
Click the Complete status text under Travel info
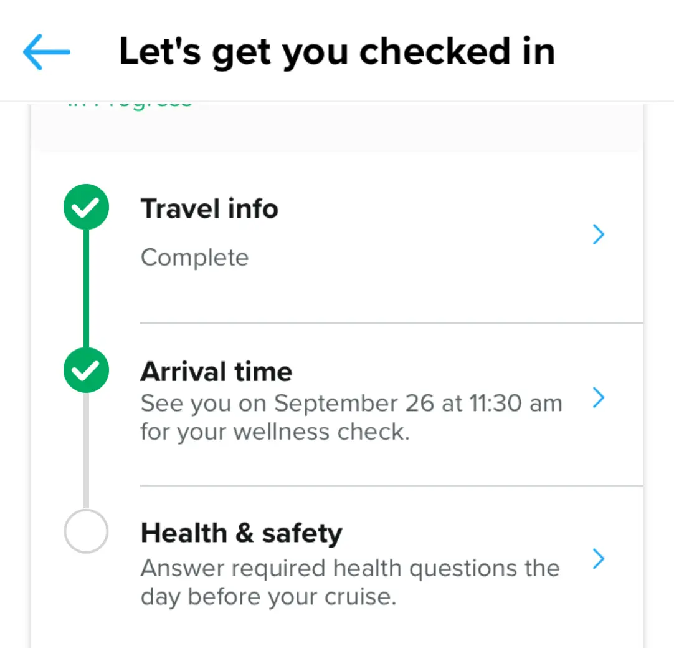pyautogui.click(x=194, y=257)
